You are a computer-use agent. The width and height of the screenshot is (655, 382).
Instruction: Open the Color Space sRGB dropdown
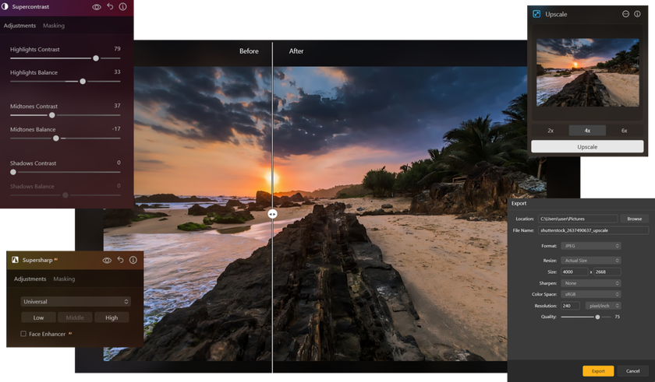pyautogui.click(x=591, y=294)
